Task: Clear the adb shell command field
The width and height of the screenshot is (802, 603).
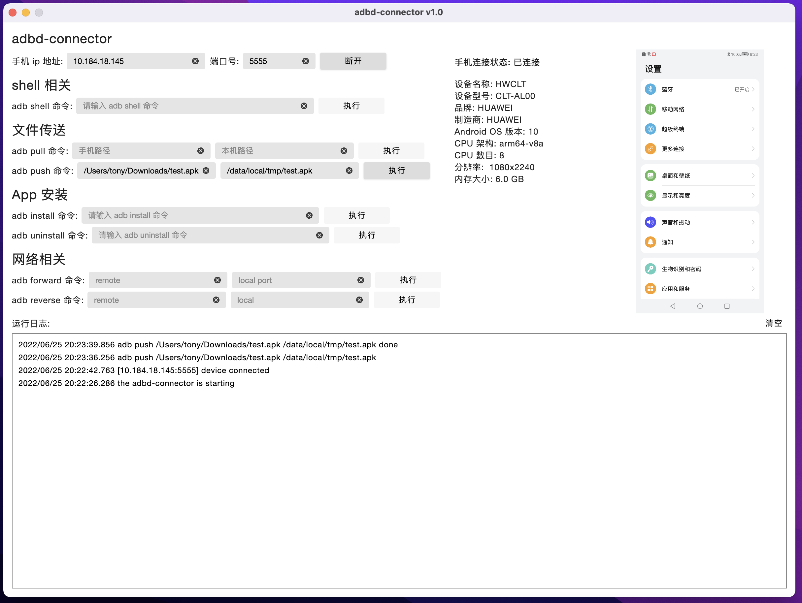Action: coord(304,106)
